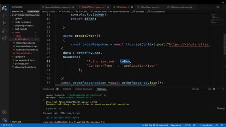Open the new terminal launch profile dropdown

205,89
